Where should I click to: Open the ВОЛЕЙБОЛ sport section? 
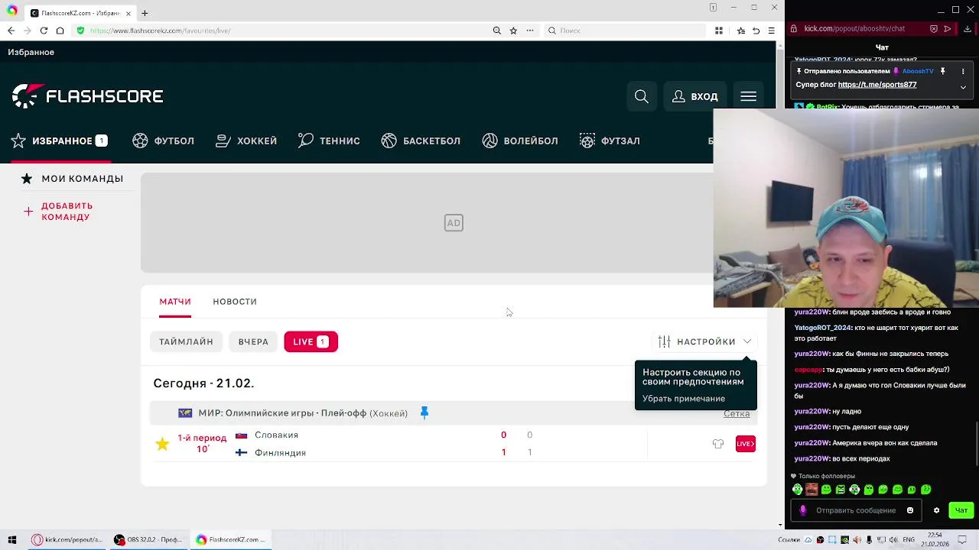(x=520, y=141)
